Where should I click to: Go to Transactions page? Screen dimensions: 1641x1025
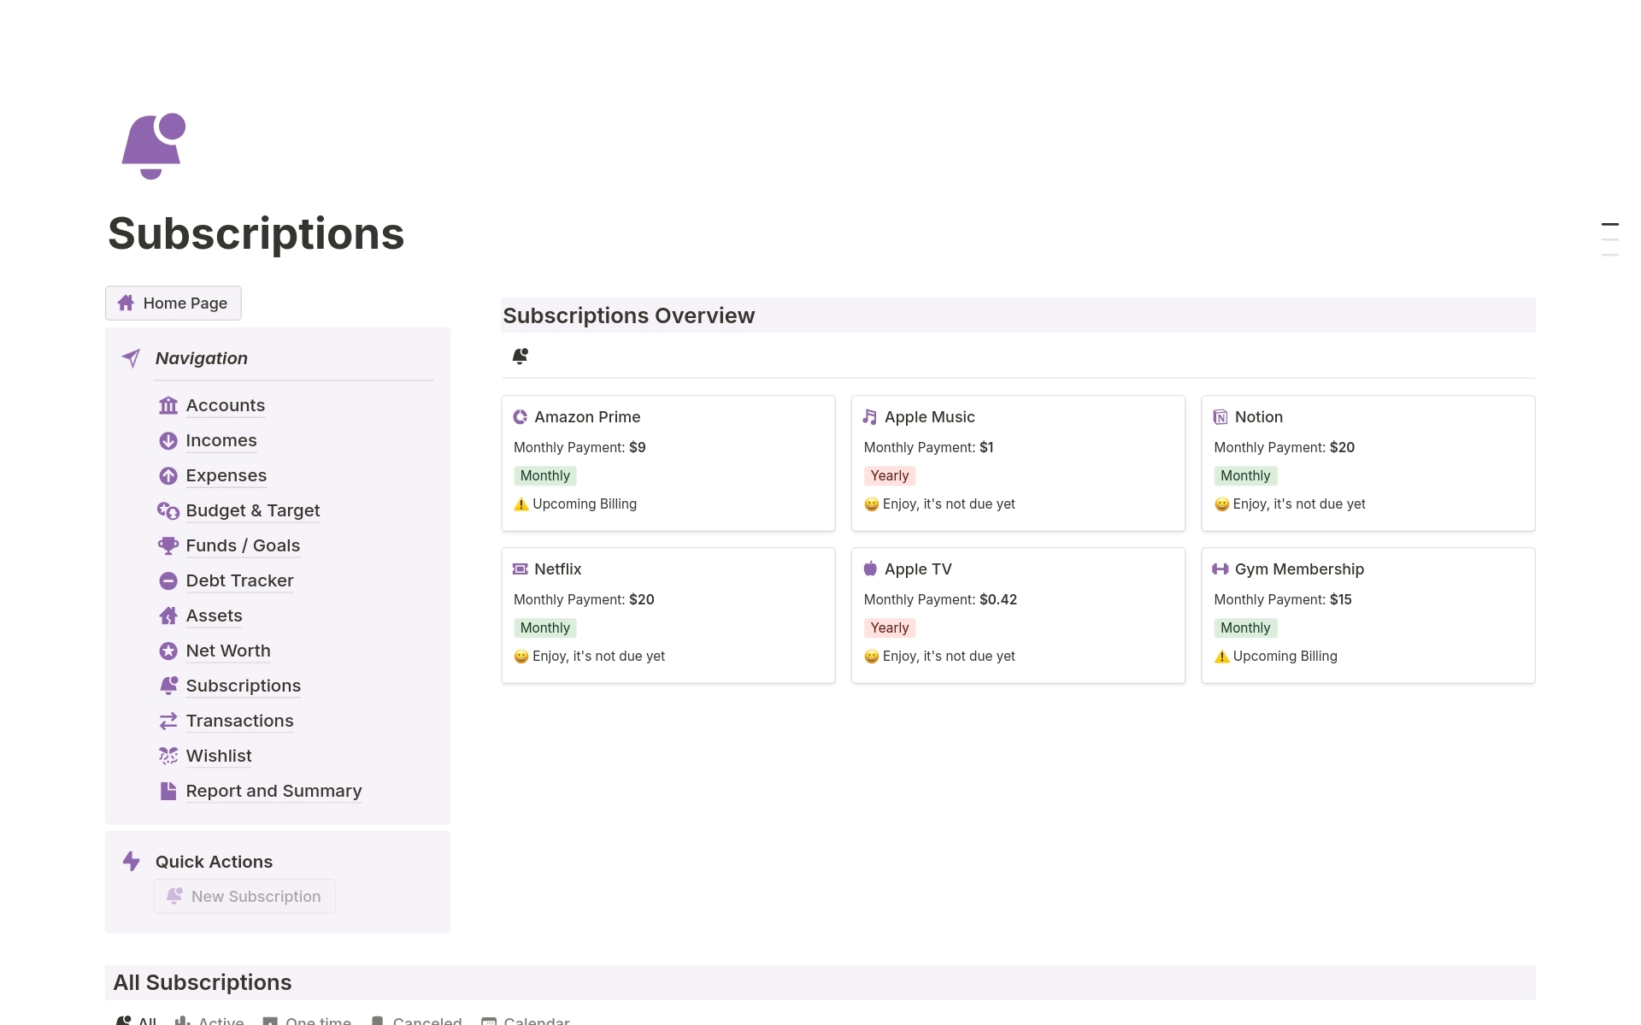240,721
